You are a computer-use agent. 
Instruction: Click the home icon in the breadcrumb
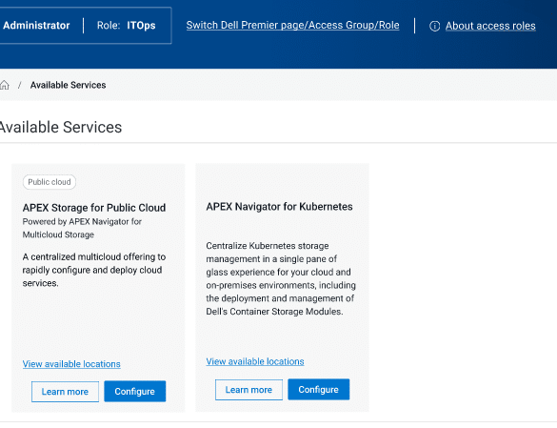(4, 85)
